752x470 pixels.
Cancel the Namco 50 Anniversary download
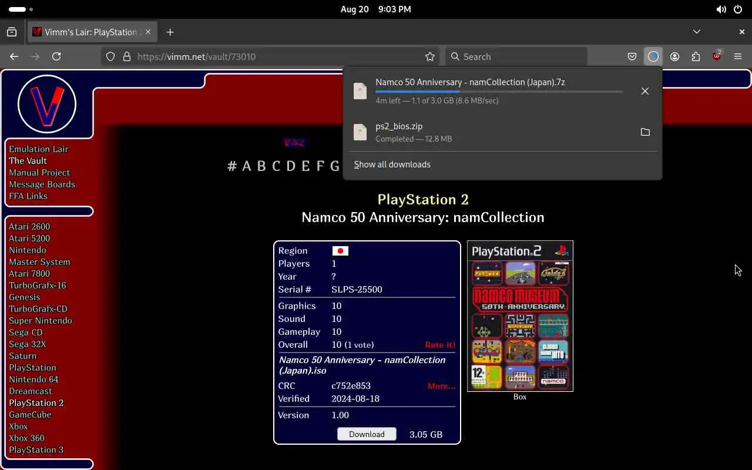645,91
